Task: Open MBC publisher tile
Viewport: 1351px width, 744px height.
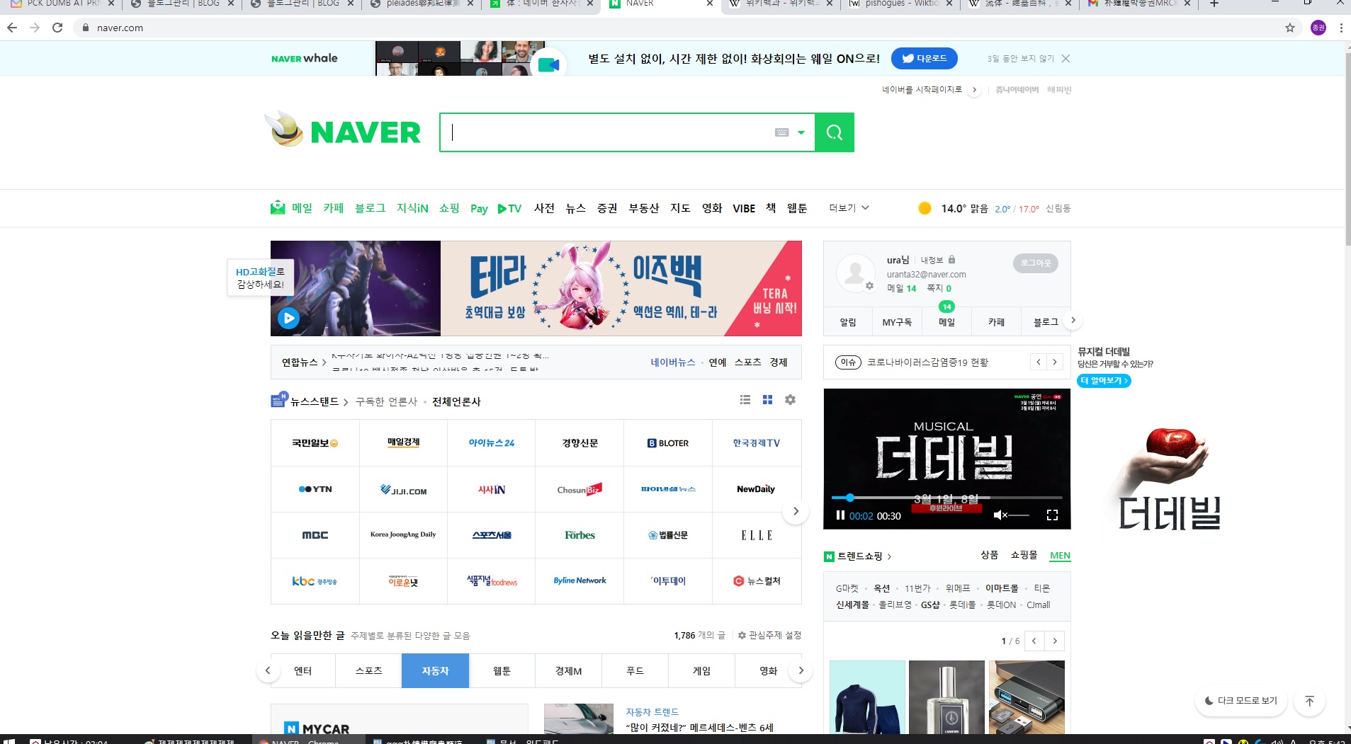Action: 315,535
